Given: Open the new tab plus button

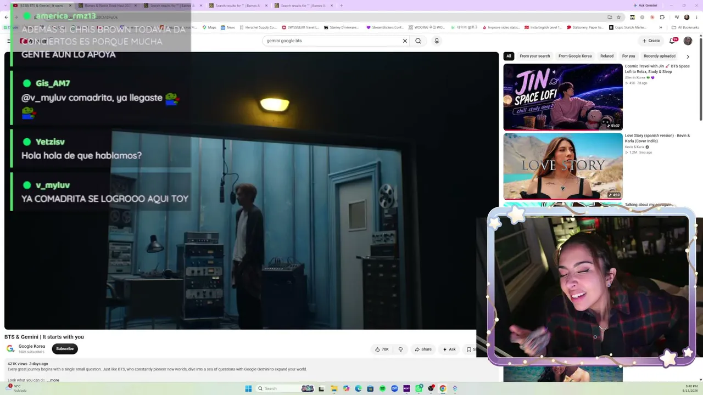Looking at the screenshot, I should [341, 5].
